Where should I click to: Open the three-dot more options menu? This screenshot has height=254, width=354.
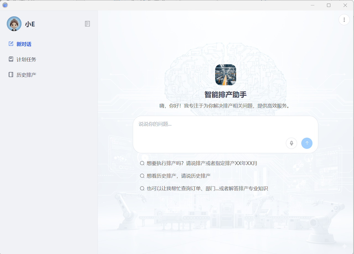(344, 20)
